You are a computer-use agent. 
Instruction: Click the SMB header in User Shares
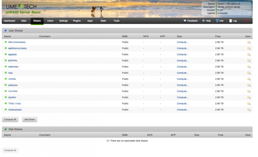pos(125,36)
